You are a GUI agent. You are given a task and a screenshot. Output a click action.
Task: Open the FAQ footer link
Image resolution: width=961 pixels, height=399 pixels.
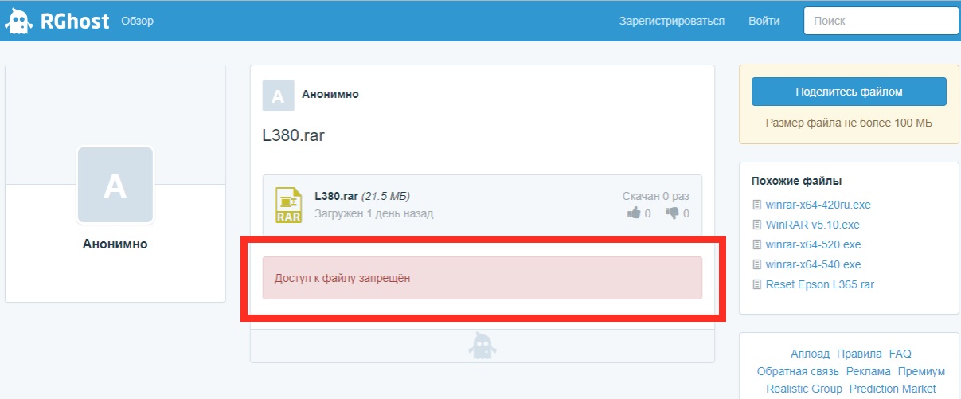tap(900, 354)
